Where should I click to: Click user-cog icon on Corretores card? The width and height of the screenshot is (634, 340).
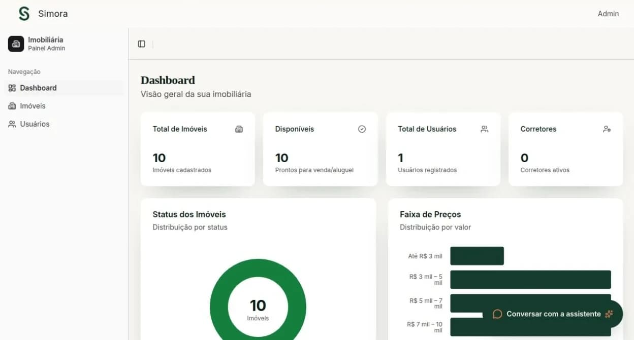[x=607, y=129]
